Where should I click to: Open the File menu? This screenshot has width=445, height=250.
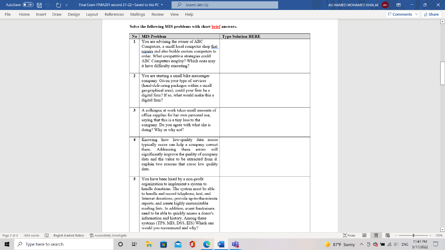[8, 14]
